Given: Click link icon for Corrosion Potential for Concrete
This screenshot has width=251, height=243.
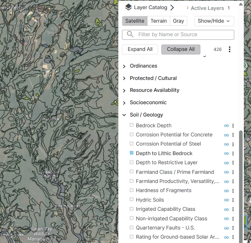Looking at the screenshot, I should coord(227,135).
